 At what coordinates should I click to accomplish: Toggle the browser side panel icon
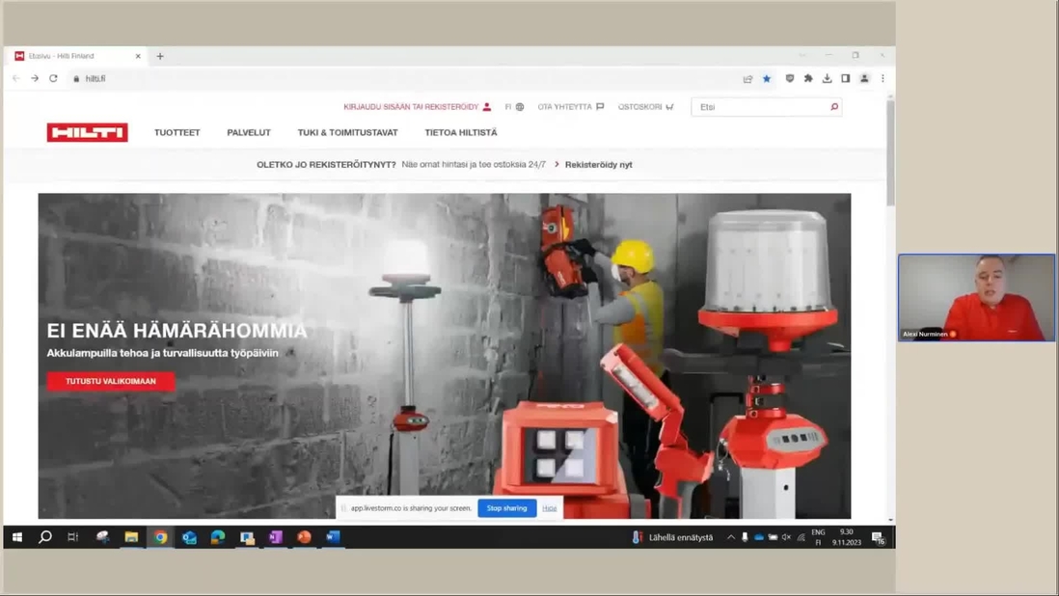(x=846, y=79)
